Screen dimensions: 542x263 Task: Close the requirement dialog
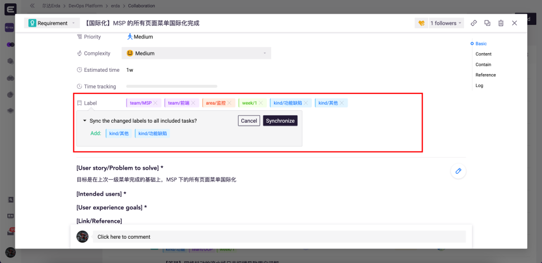(x=514, y=23)
